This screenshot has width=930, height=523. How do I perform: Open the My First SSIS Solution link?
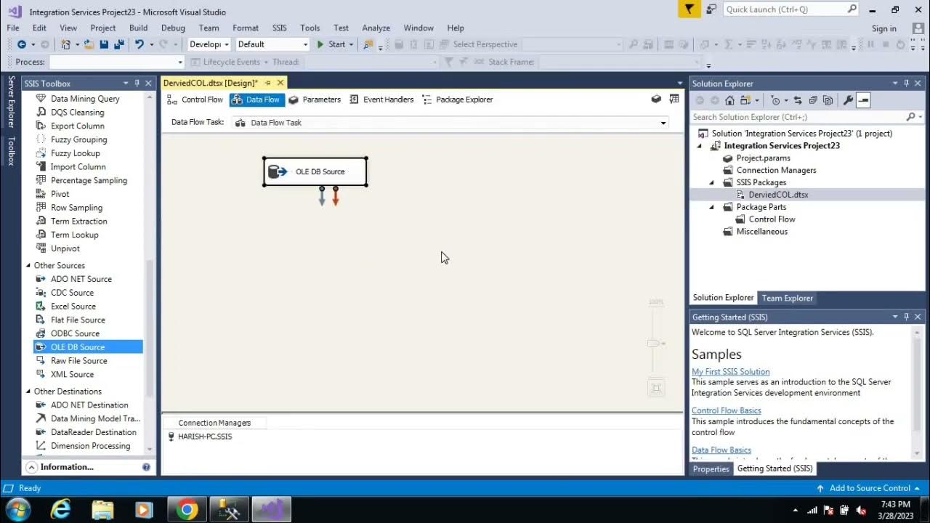[730, 372]
